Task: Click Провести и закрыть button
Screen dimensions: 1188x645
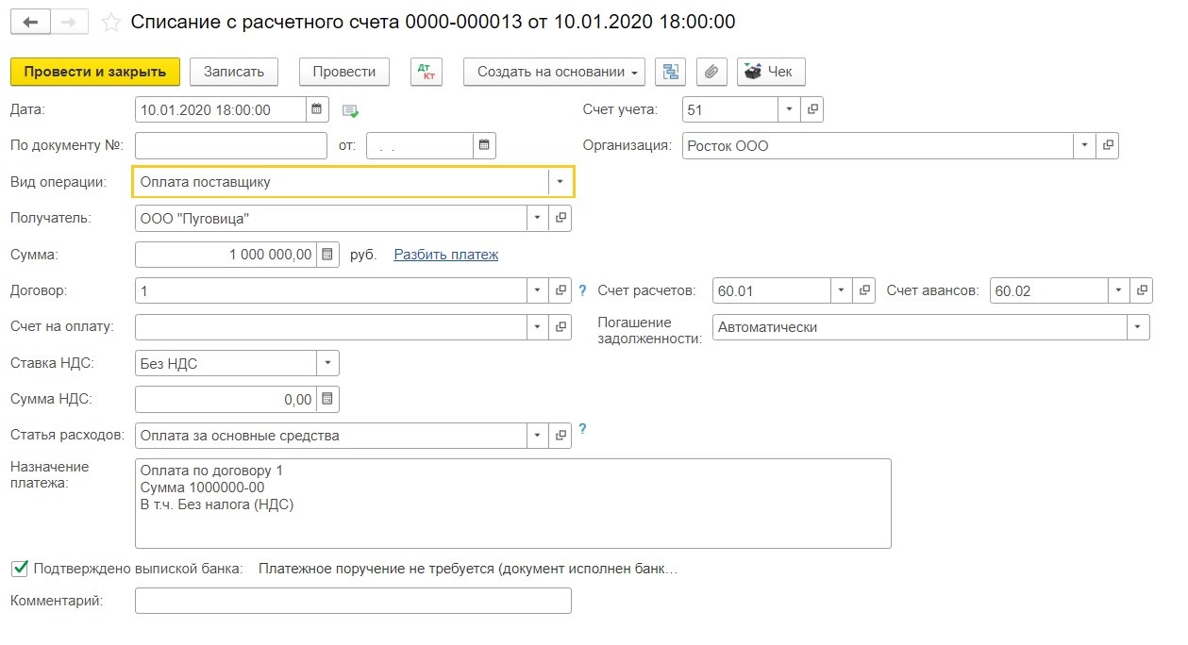Action: pos(94,72)
